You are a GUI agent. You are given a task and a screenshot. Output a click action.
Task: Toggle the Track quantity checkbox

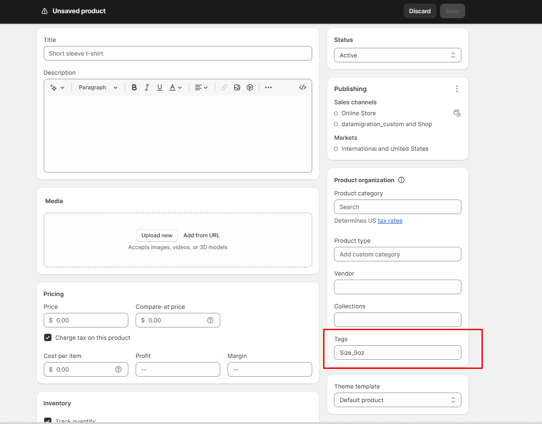(48, 420)
